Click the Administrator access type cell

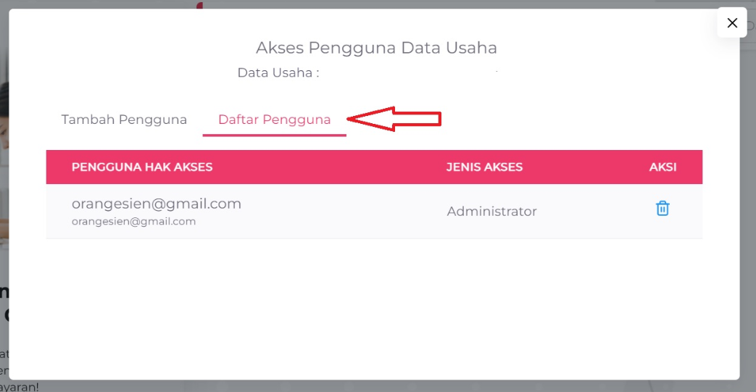coord(491,212)
